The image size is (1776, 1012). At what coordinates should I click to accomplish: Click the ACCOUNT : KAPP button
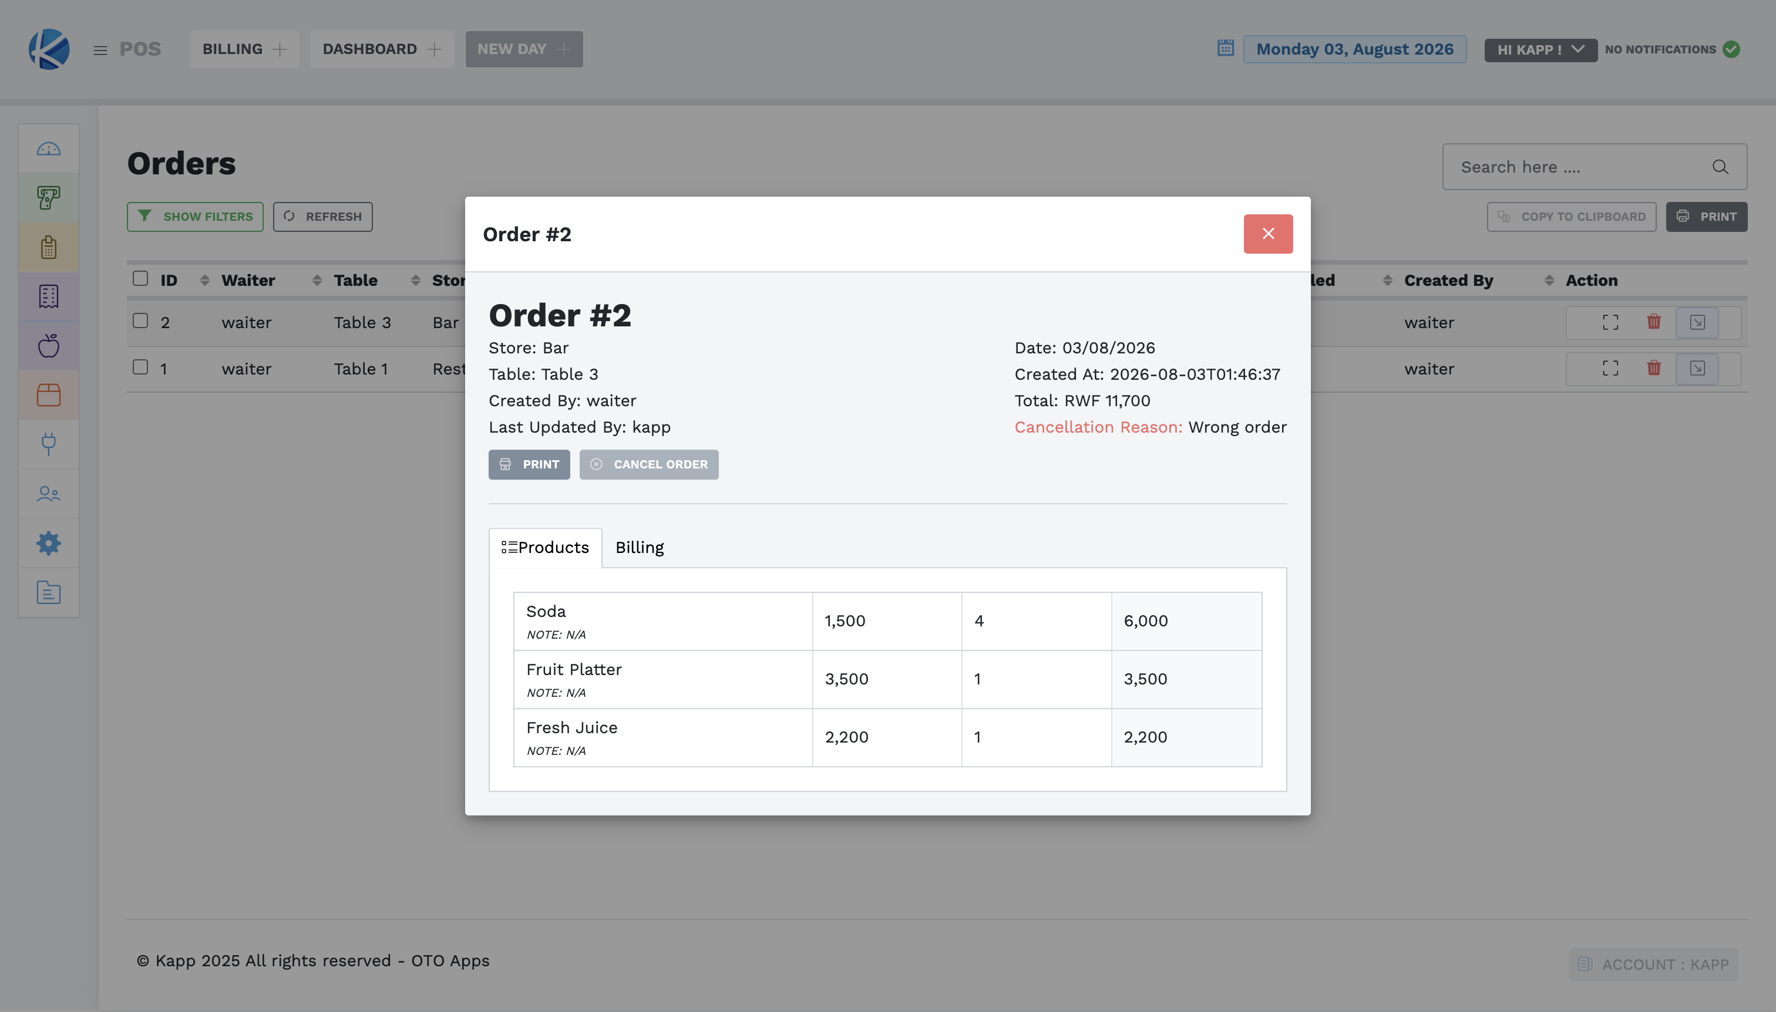point(1654,964)
